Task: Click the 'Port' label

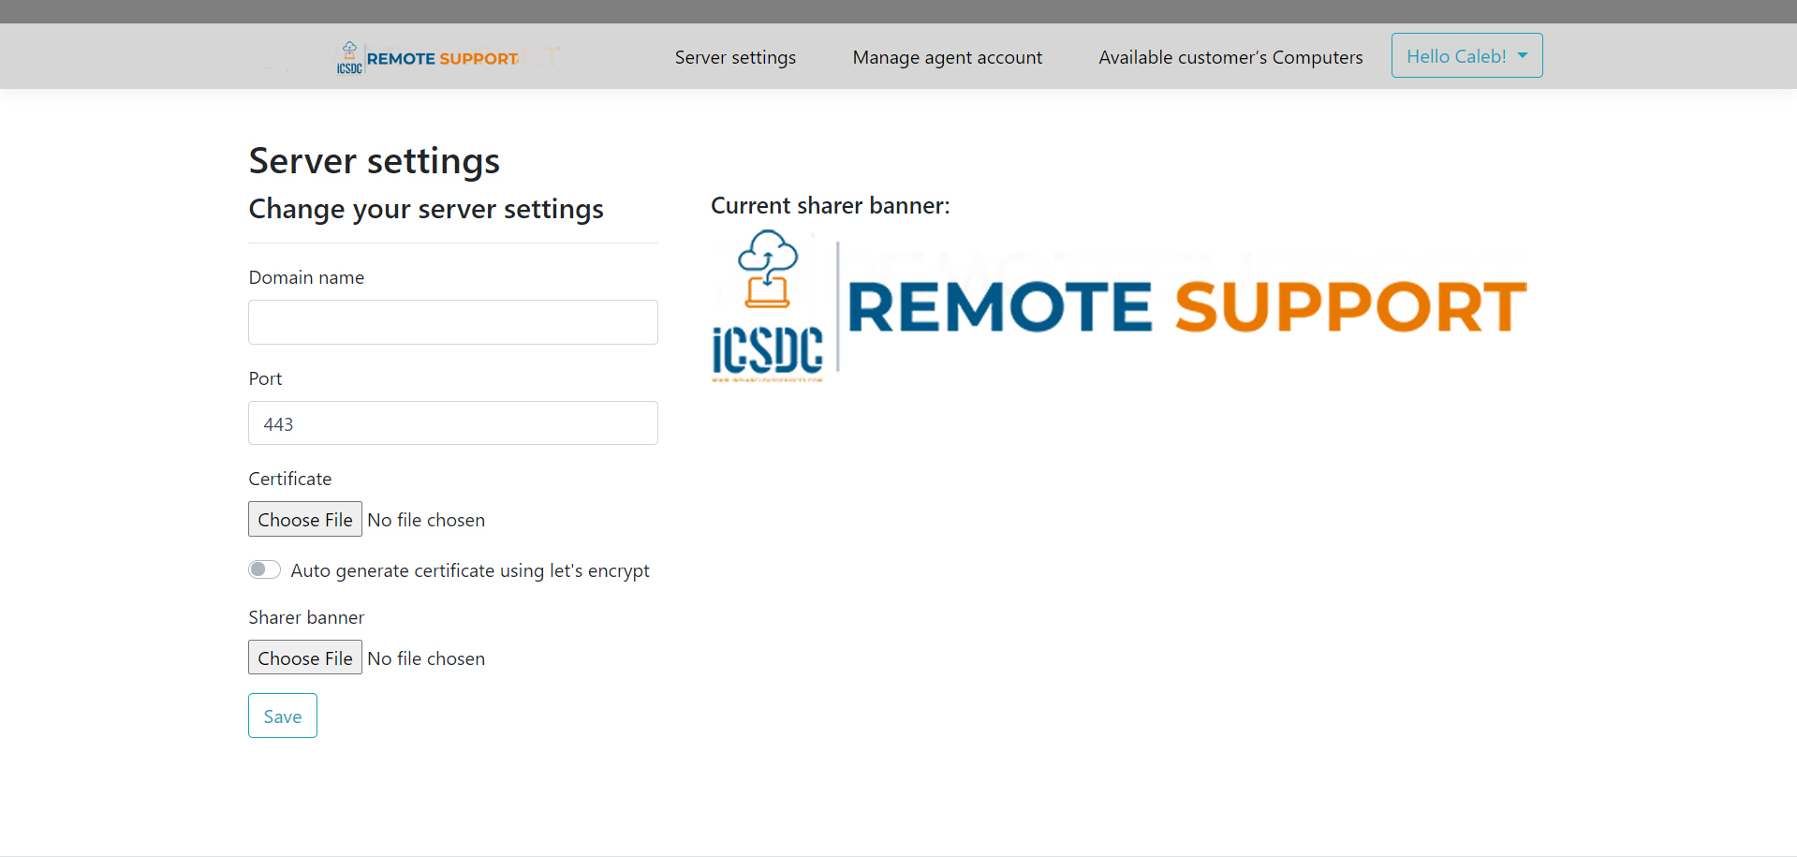Action: click(265, 378)
